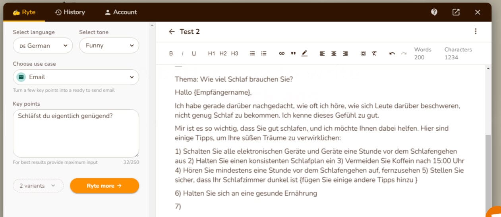This screenshot has width=501, height=217.
Task: Highlight text with marker icon
Action: [x=304, y=53]
